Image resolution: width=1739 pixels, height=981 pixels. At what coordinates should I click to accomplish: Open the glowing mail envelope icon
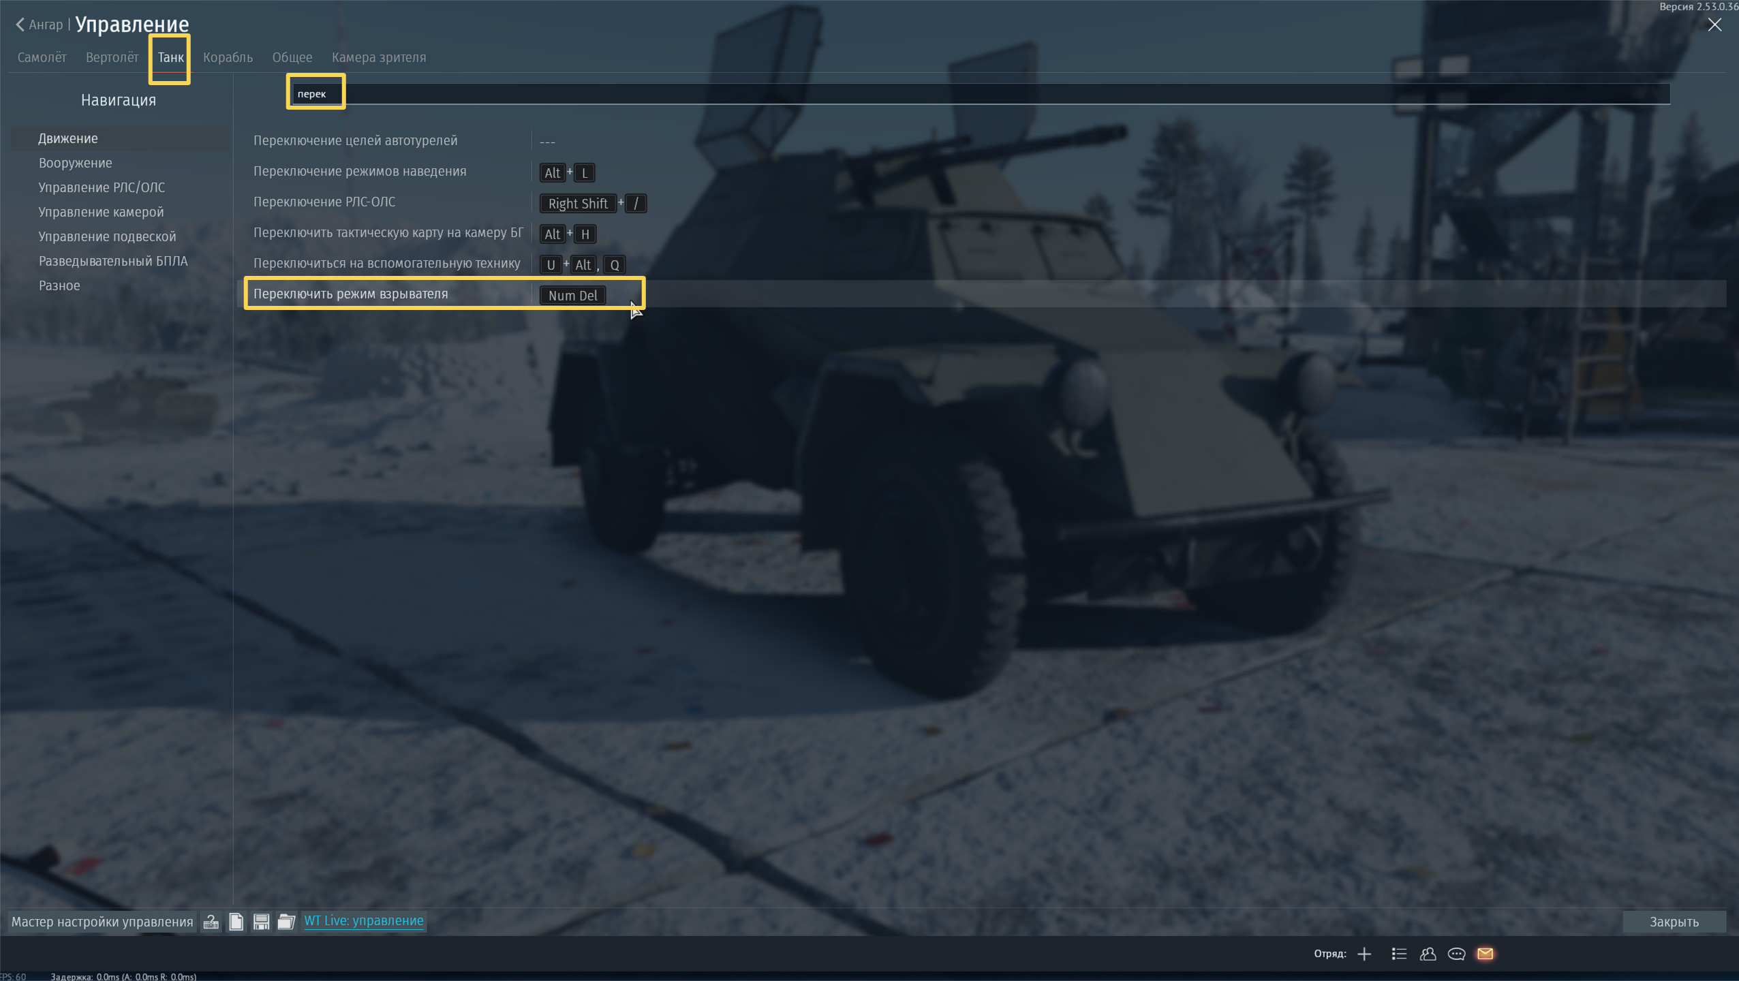[1486, 954]
